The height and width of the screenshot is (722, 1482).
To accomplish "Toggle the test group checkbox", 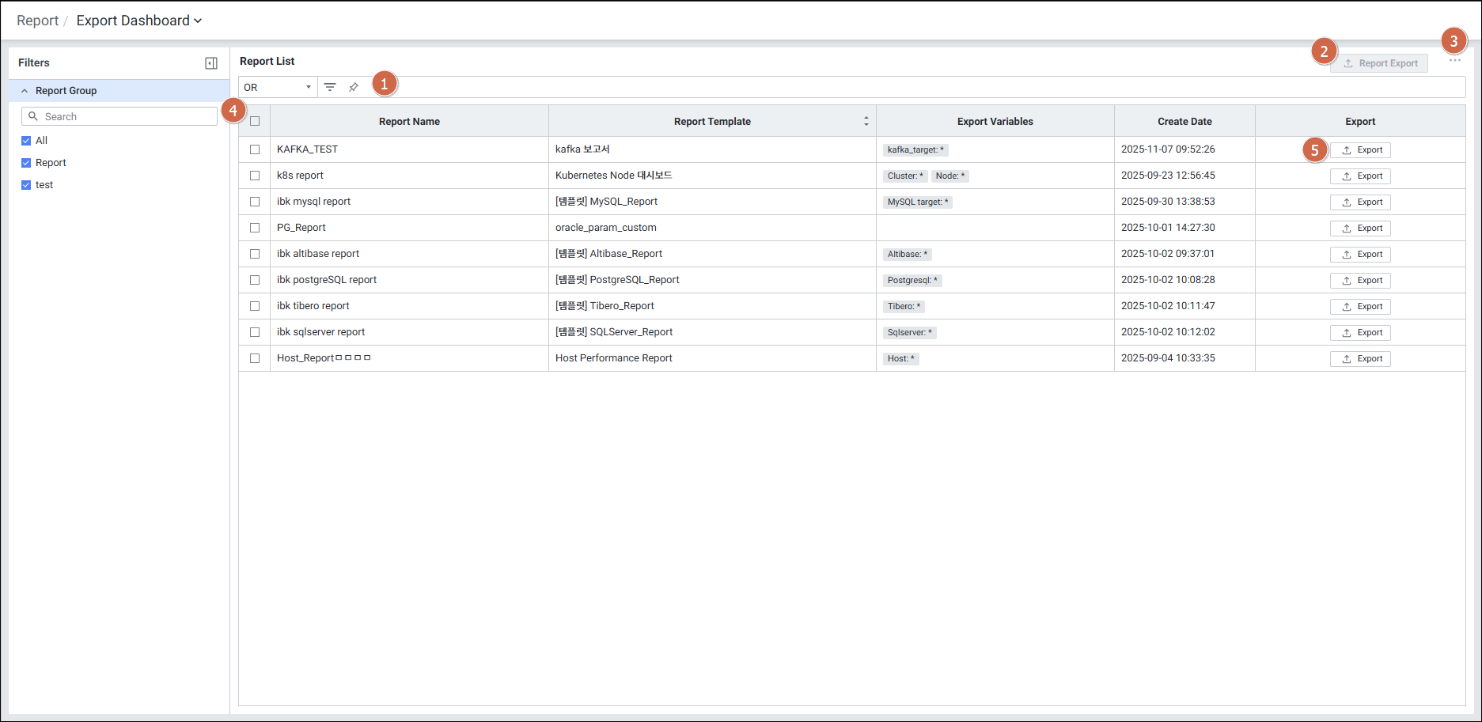I will point(26,185).
